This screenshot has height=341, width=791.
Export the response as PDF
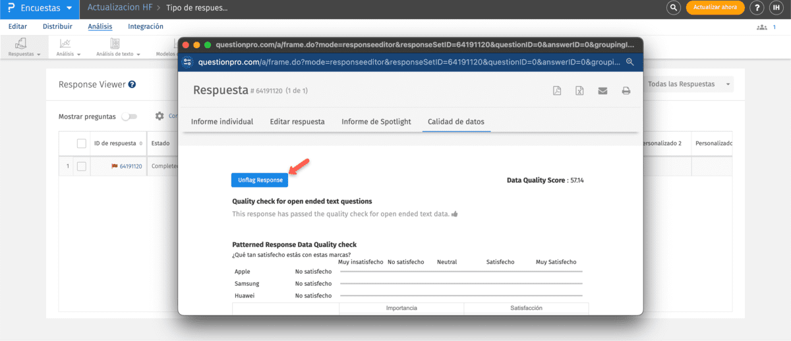557,91
